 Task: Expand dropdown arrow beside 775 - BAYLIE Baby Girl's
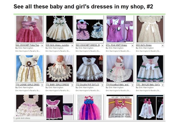tap(163, 85)
